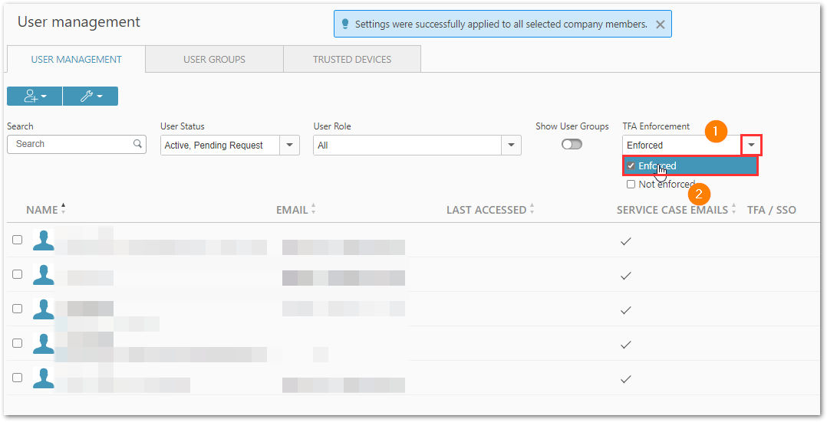Click the search magnifier icon

(x=137, y=143)
